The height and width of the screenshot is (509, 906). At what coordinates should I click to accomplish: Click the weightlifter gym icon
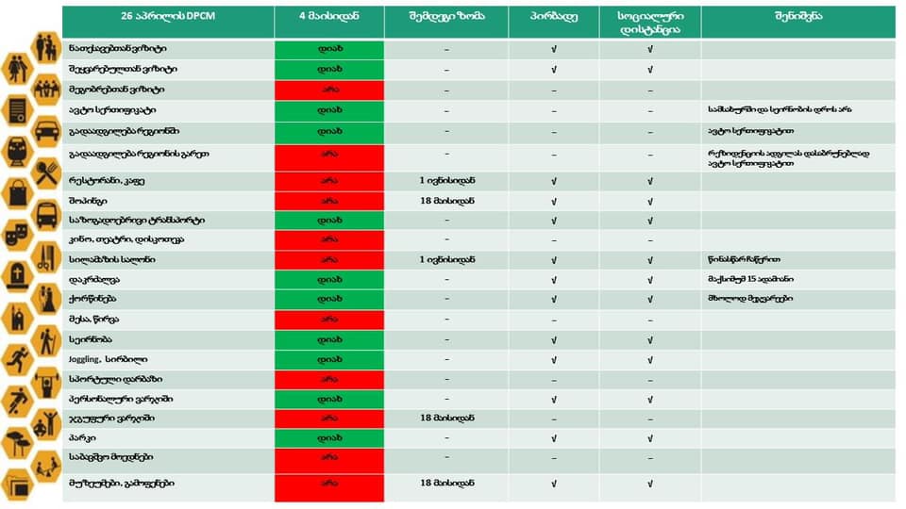[46, 381]
